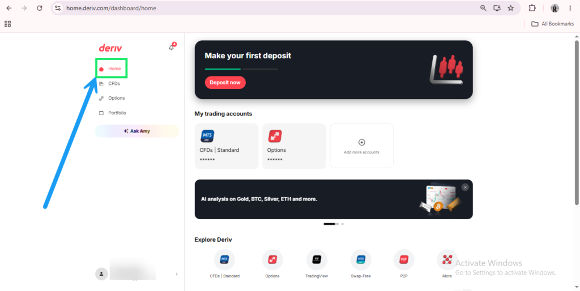Open the browser extensions puzzle icon
The width and height of the screenshot is (580, 291).
point(532,8)
